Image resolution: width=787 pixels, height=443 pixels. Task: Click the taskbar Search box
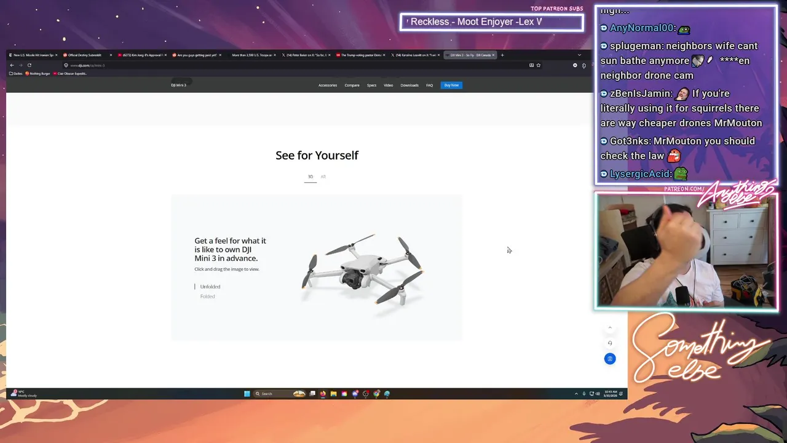280,394
